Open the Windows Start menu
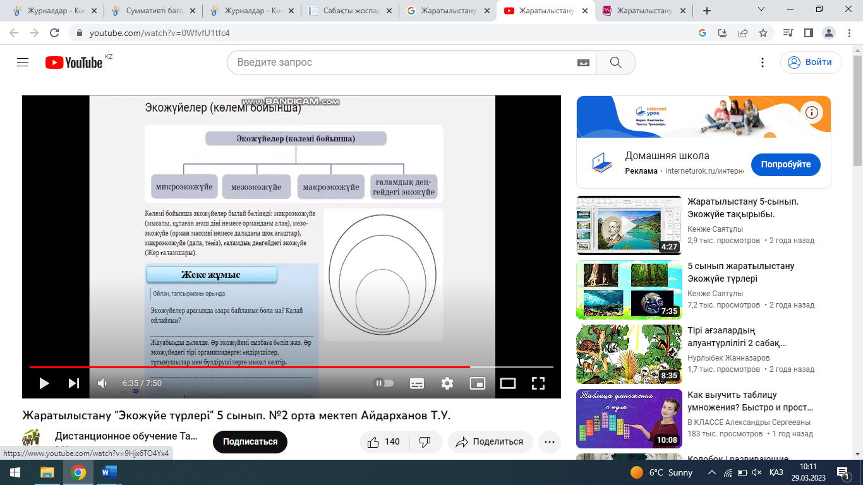Screen dimensions: 863x485 (15, 472)
